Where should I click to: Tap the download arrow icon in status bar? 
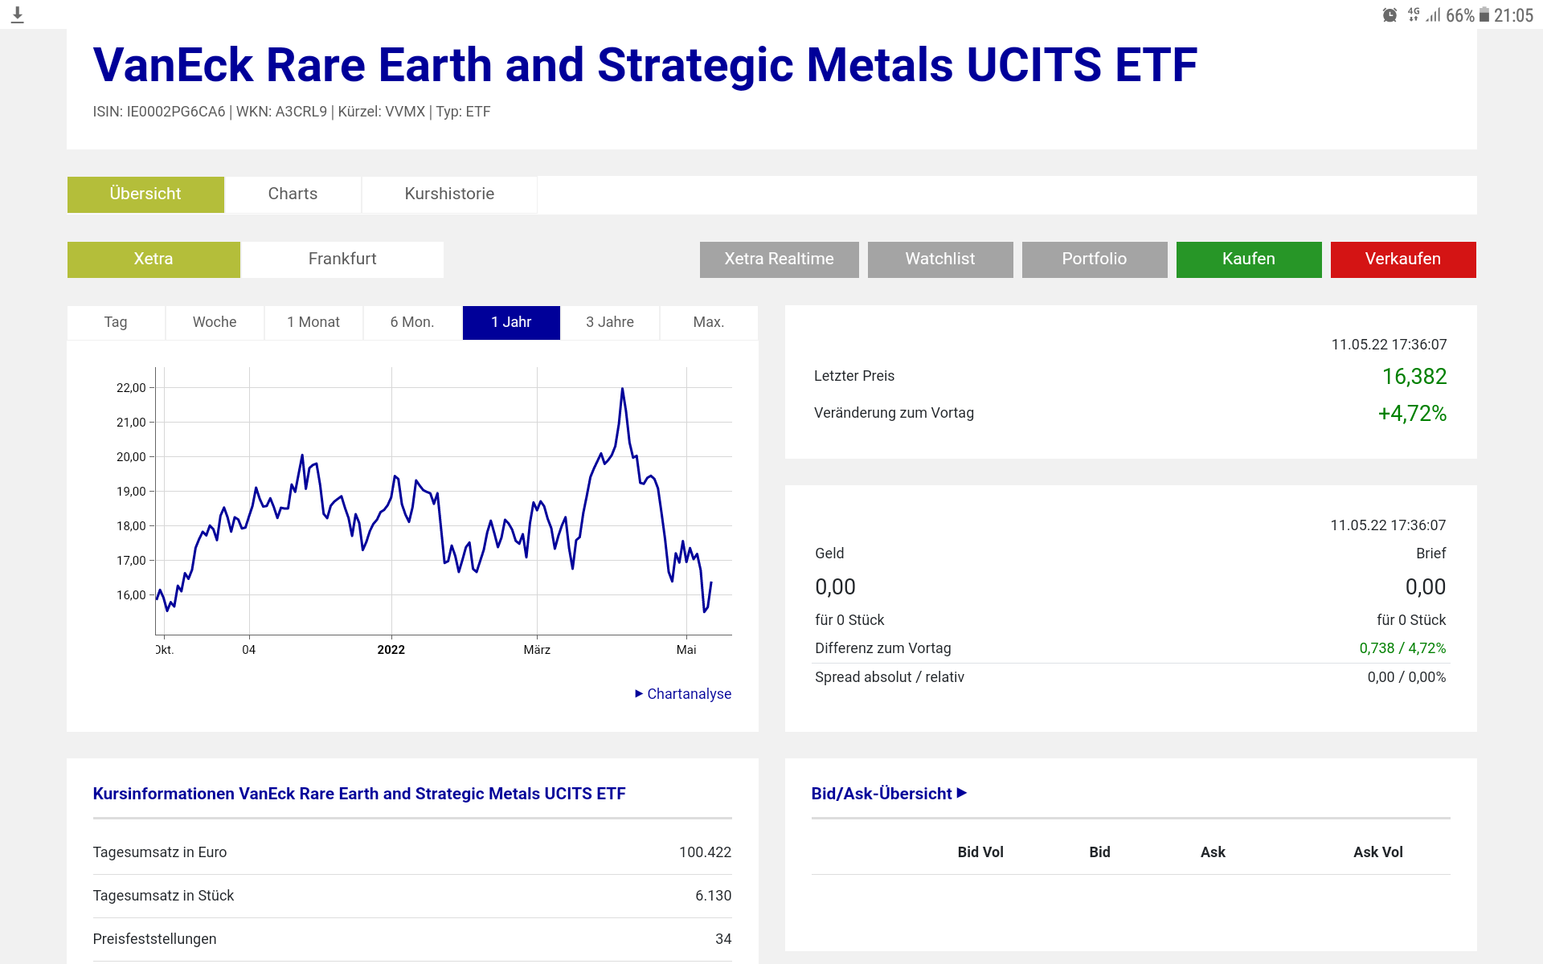[x=18, y=14]
